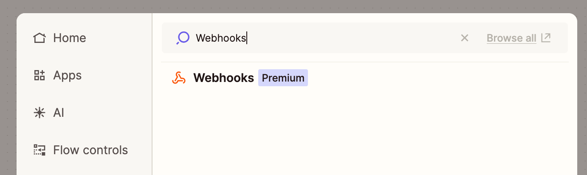This screenshot has width=587, height=175.
Task: Click the Home house icon
Action: (x=39, y=38)
